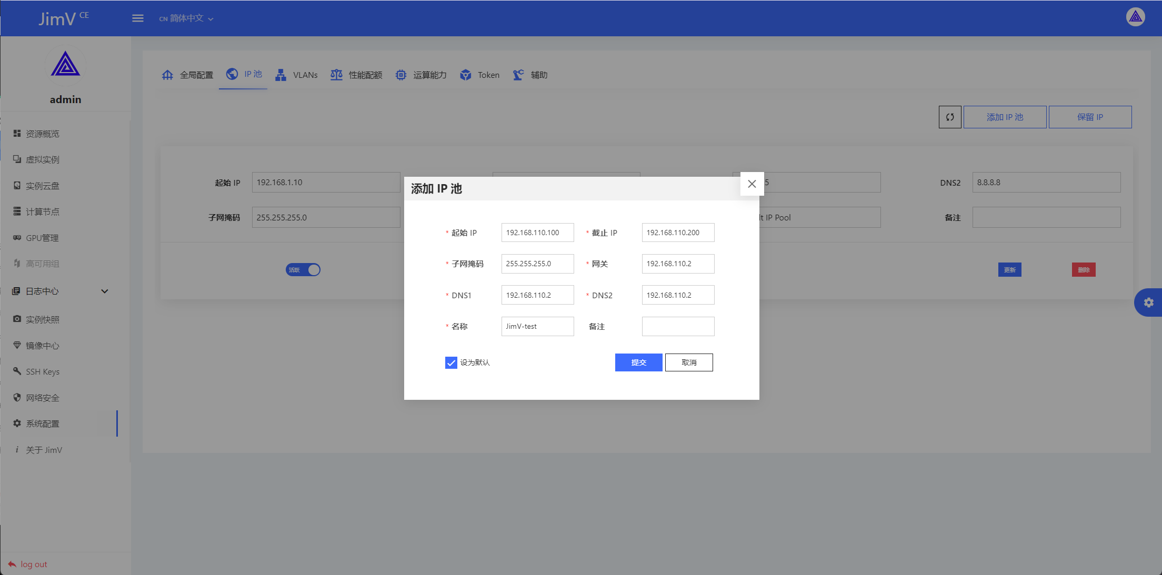The height and width of the screenshot is (575, 1162).
Task: Click the VLANs network icon
Action: coord(281,75)
